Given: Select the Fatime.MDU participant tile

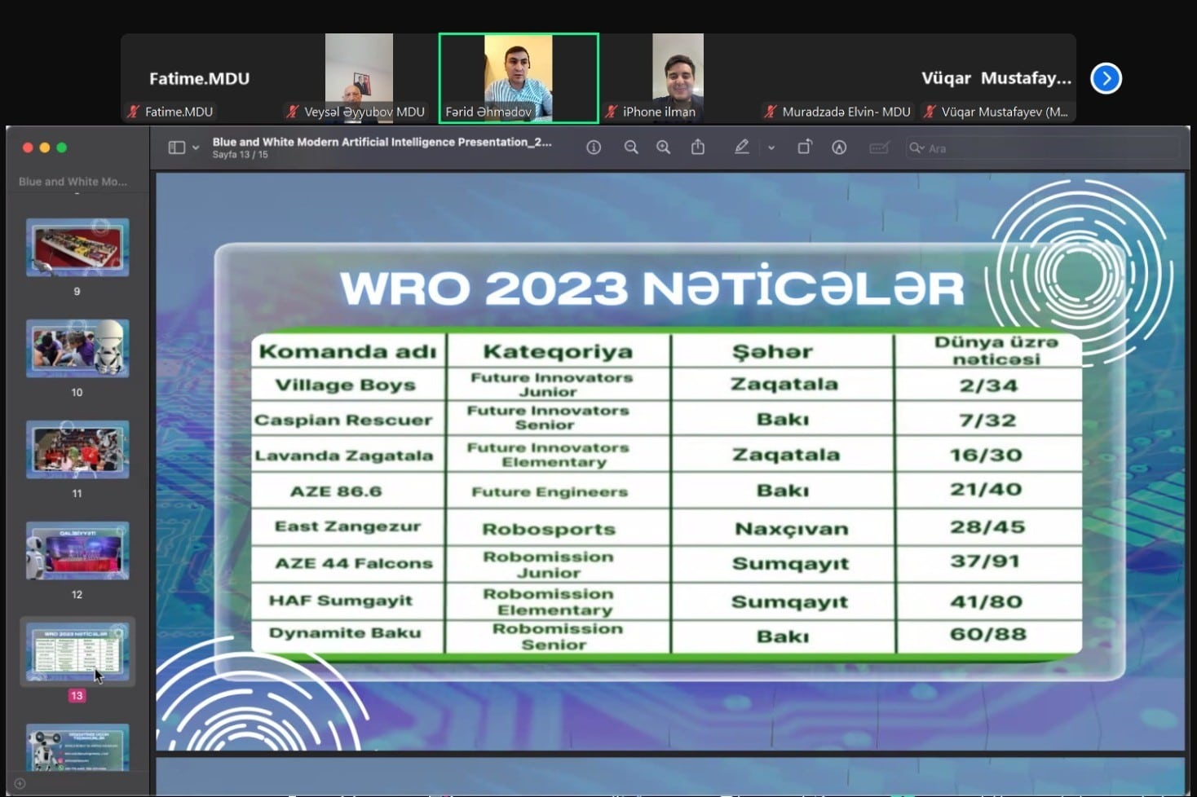Looking at the screenshot, I should coord(199,78).
